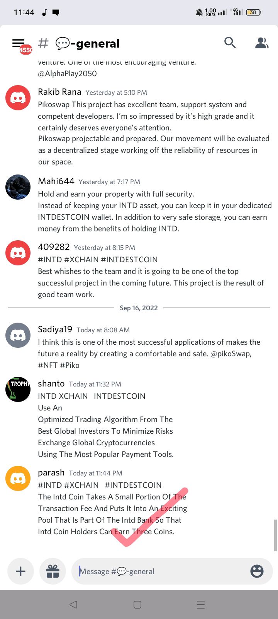Open the -general channel title

pos(87,43)
